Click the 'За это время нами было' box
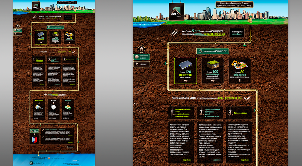Image resolution: width=302 pixels, height=166 pixels. coord(237,33)
